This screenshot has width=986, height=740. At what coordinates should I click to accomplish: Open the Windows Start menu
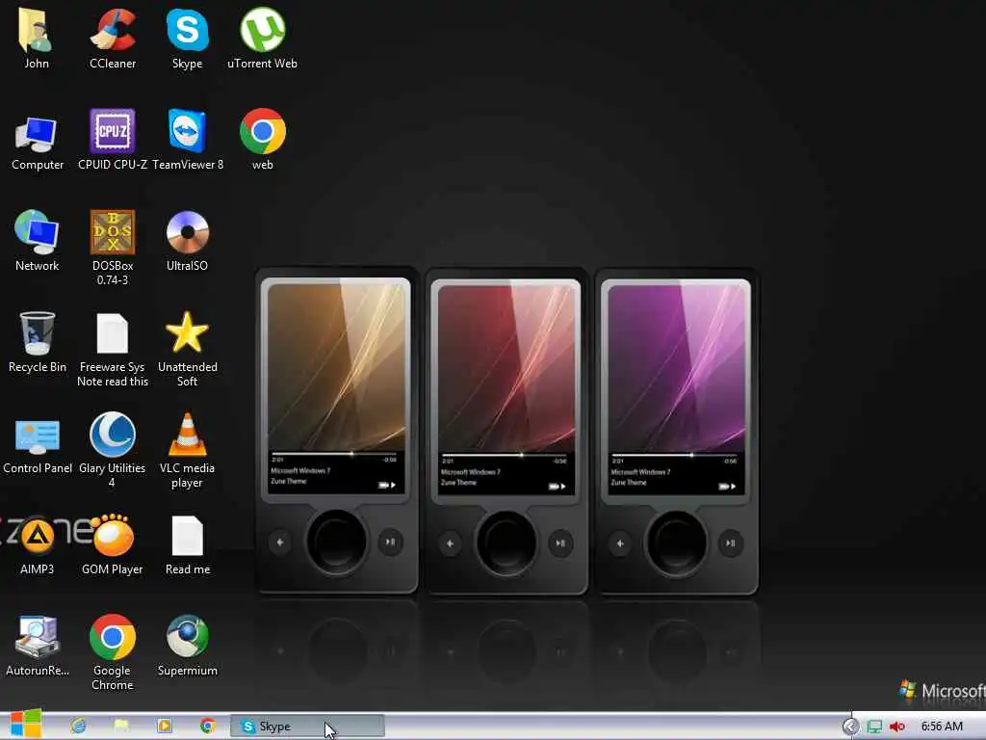[x=25, y=725]
